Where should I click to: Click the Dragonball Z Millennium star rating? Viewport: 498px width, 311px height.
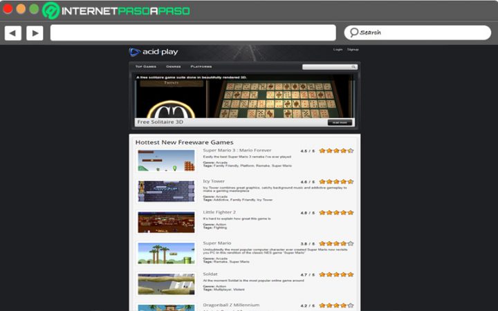pos(336,305)
